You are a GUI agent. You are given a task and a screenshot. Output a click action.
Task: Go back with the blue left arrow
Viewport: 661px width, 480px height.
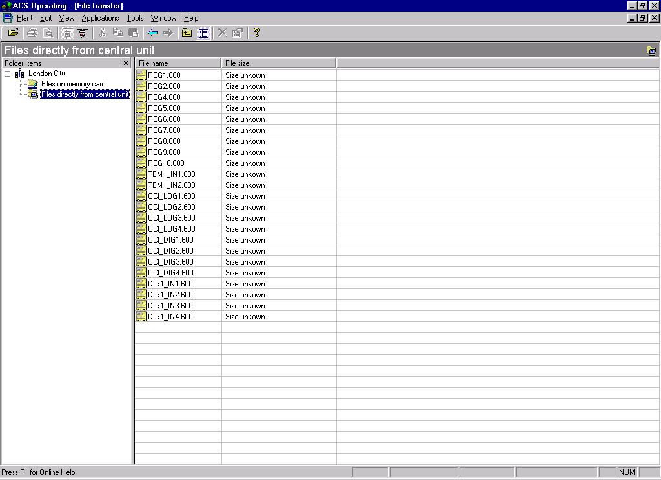(152, 32)
